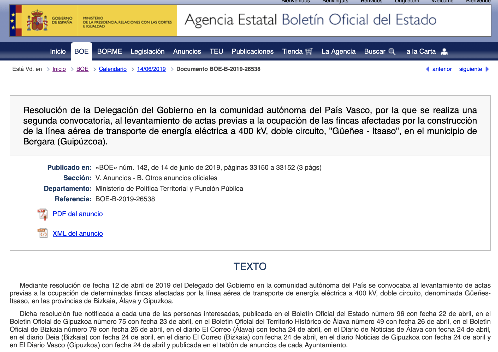Click the 14/06/2019 breadcrumb link
The width and height of the screenshot is (498, 352).
click(151, 69)
